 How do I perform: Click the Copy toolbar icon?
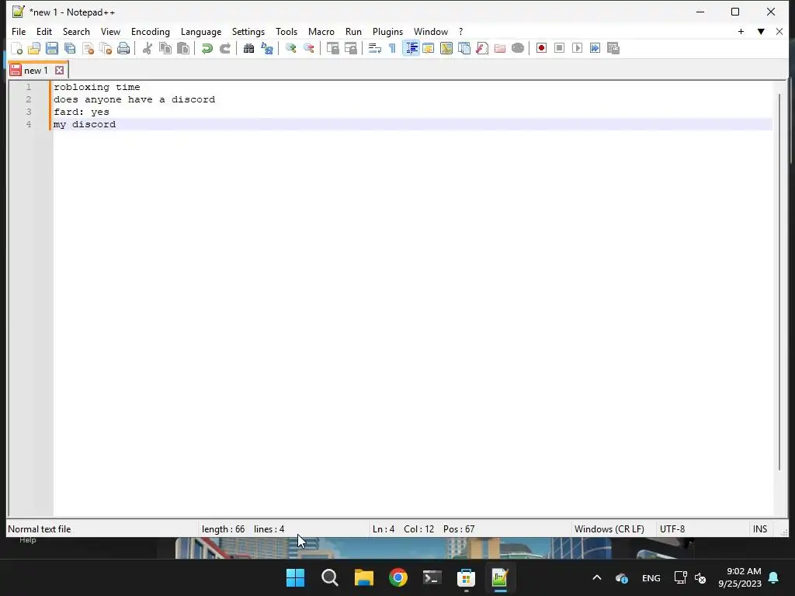point(165,48)
